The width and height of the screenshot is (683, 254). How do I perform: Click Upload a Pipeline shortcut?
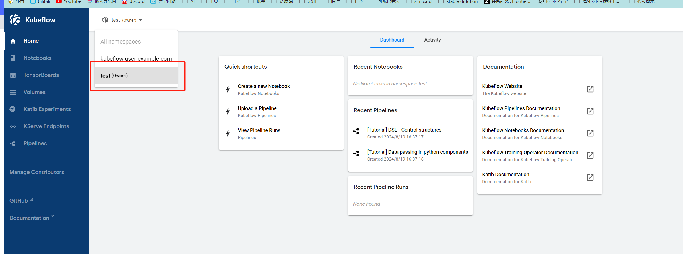pyautogui.click(x=281, y=112)
